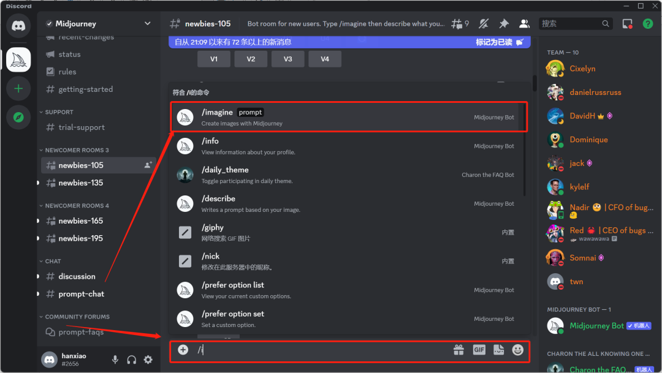Open user settings gear
The height and width of the screenshot is (373, 662).
pos(148,360)
